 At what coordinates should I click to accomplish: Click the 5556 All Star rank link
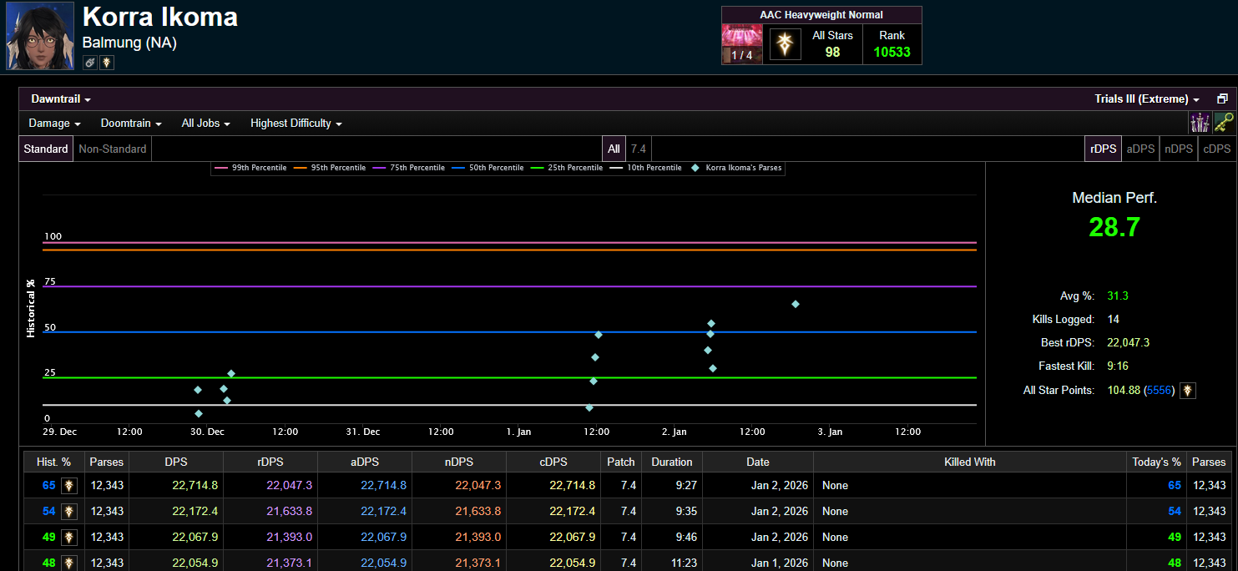[1159, 390]
